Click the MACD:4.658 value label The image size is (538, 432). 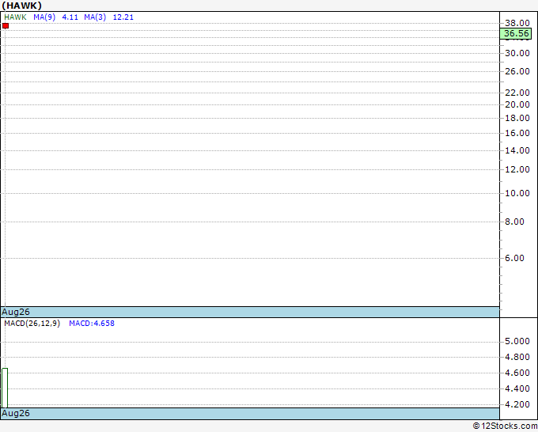click(92, 324)
